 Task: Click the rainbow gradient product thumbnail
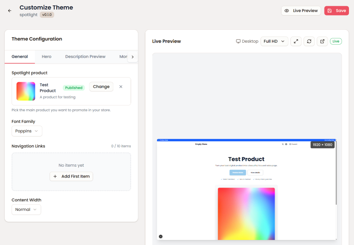25,91
